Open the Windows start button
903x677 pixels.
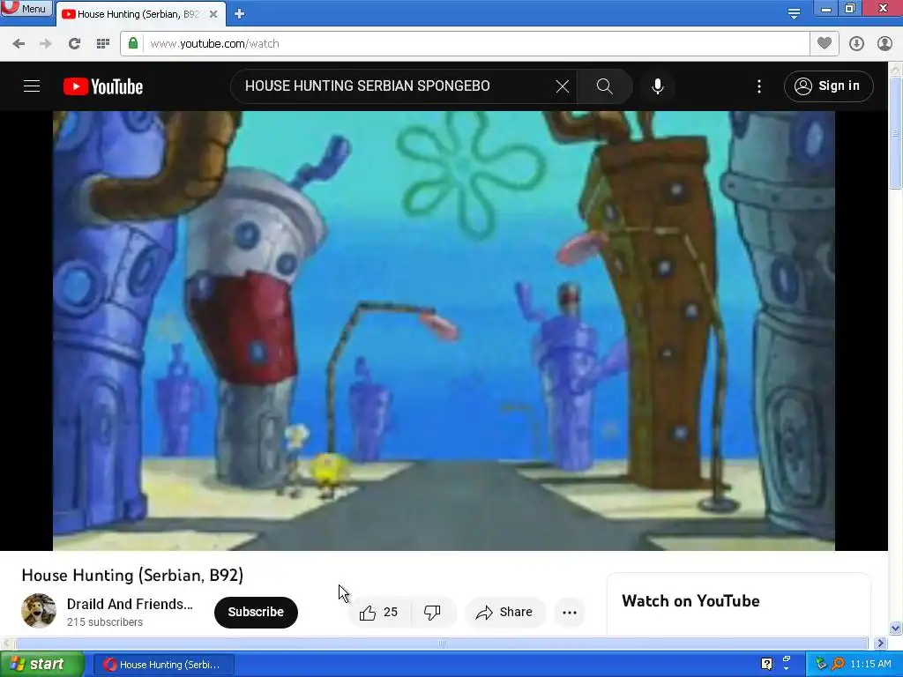[42, 664]
